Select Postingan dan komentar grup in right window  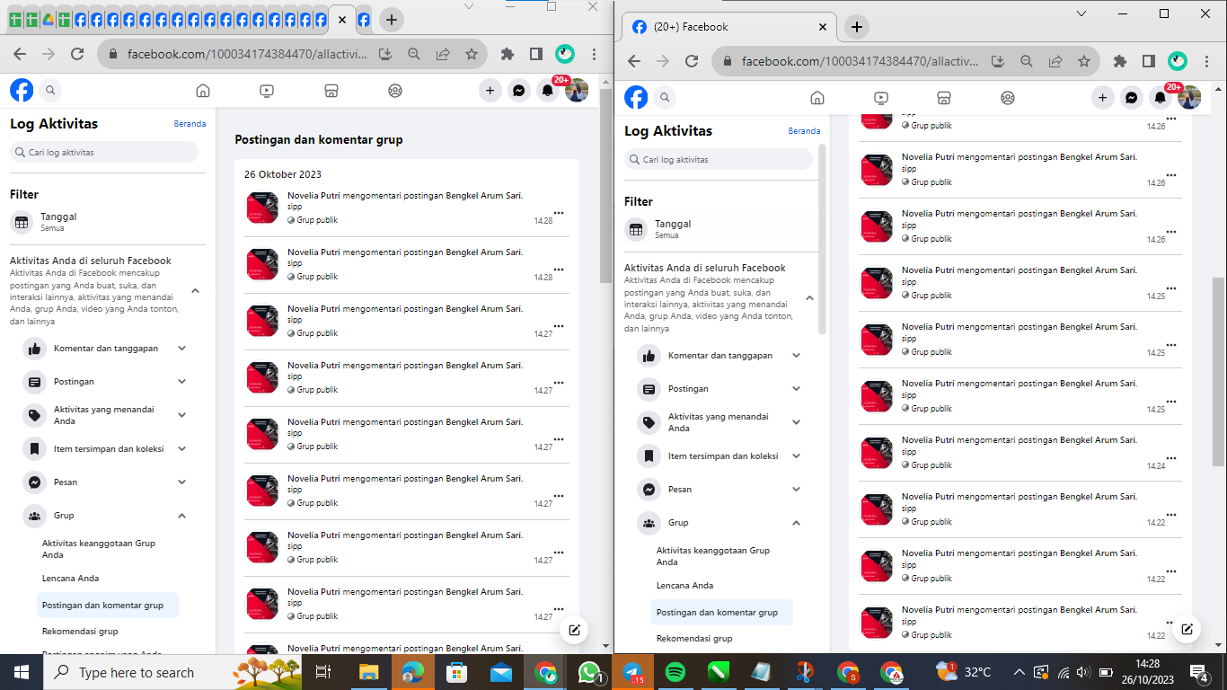pos(722,613)
